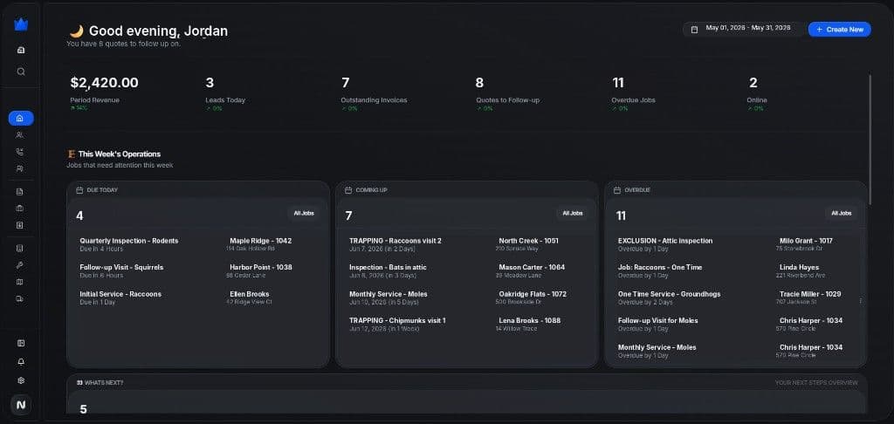Open notifications bell icon

[x=21, y=362]
